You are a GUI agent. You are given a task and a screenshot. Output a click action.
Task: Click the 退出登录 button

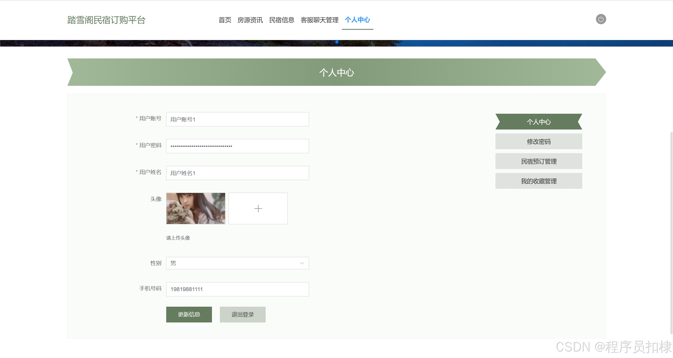click(x=242, y=314)
